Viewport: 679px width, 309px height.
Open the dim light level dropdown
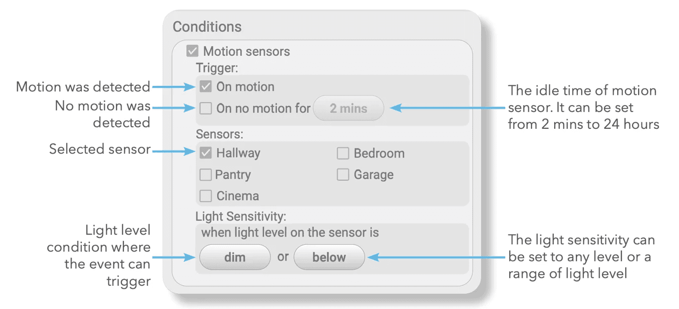click(x=235, y=257)
